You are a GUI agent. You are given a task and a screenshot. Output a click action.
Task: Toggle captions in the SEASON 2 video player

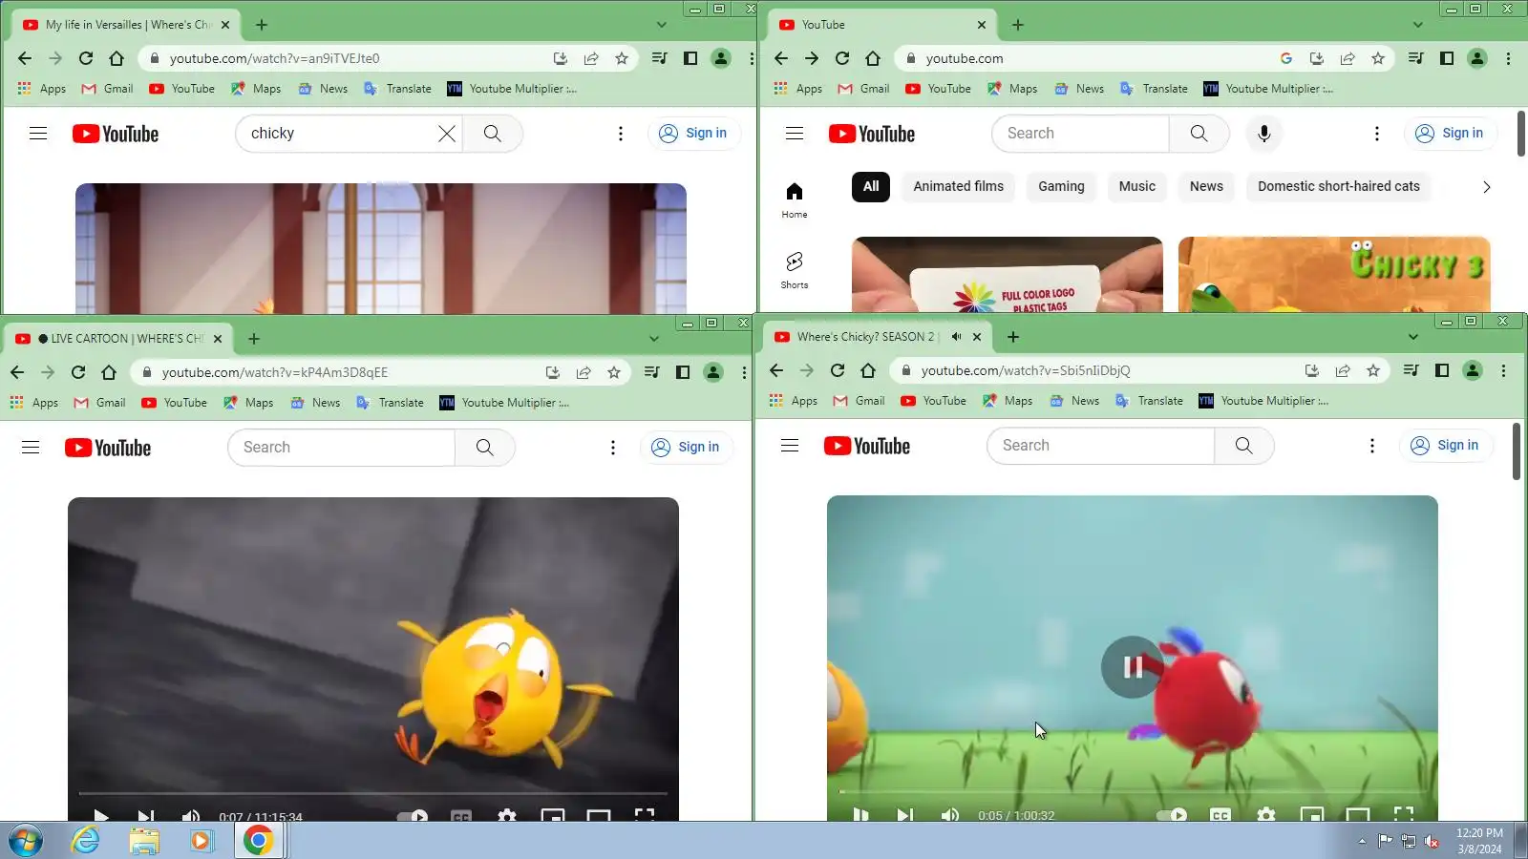tap(1220, 814)
